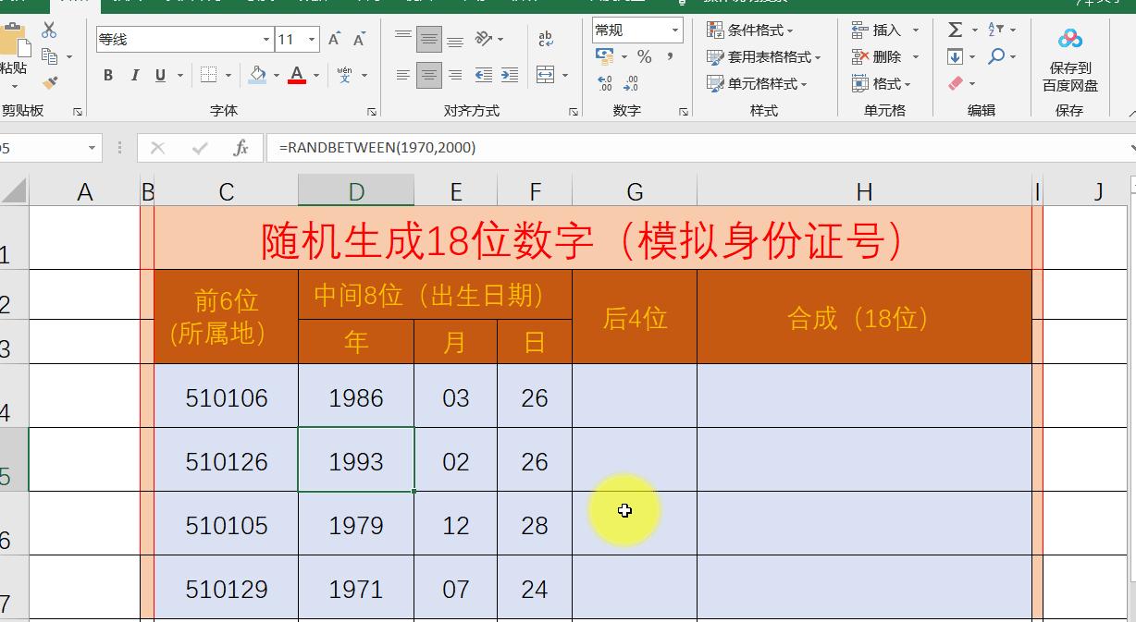Open the font name dropdown 等线
Screen dimensions: 1136x622
[x=266, y=40]
